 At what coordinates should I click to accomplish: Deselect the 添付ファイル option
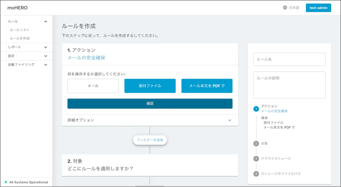pyautogui.click(x=150, y=86)
